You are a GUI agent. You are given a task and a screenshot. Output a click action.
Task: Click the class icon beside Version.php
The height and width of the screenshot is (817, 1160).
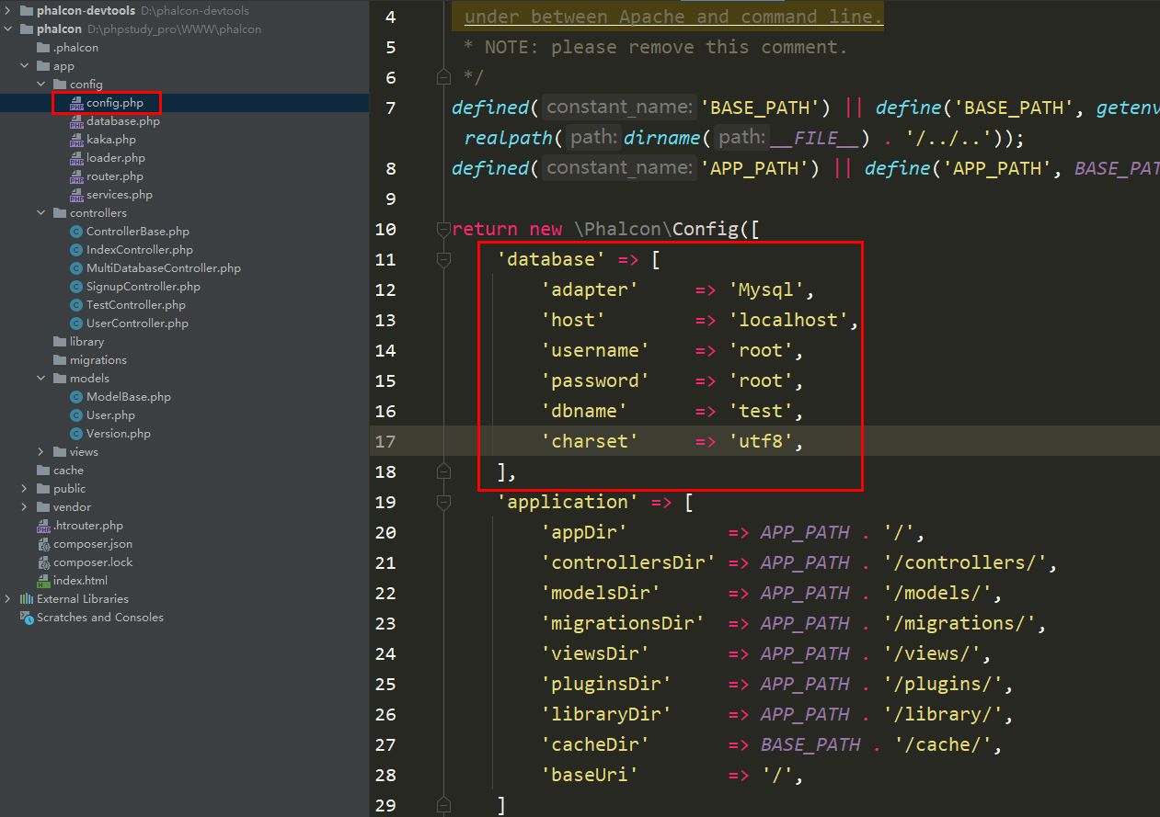click(77, 434)
